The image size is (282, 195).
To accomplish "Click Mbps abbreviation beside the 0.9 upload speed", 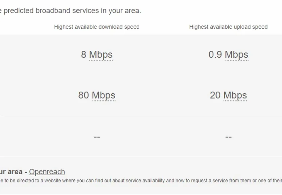I will [x=236, y=55].
